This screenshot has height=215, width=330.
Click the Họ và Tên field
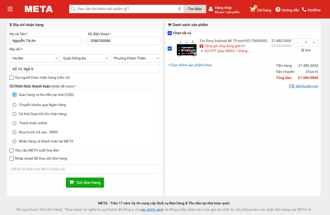click(x=46, y=41)
